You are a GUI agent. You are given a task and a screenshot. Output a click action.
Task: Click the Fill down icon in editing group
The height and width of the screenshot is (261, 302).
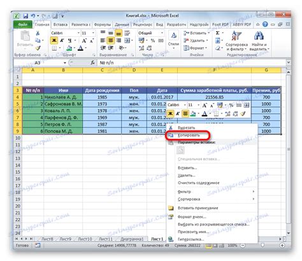click(218, 40)
